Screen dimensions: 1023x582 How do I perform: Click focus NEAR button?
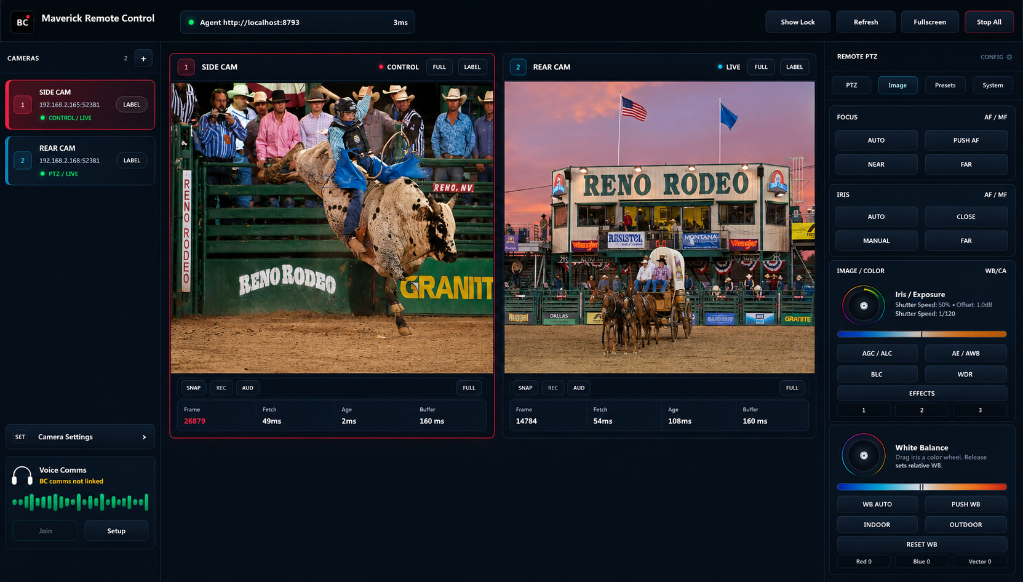pyautogui.click(x=876, y=164)
